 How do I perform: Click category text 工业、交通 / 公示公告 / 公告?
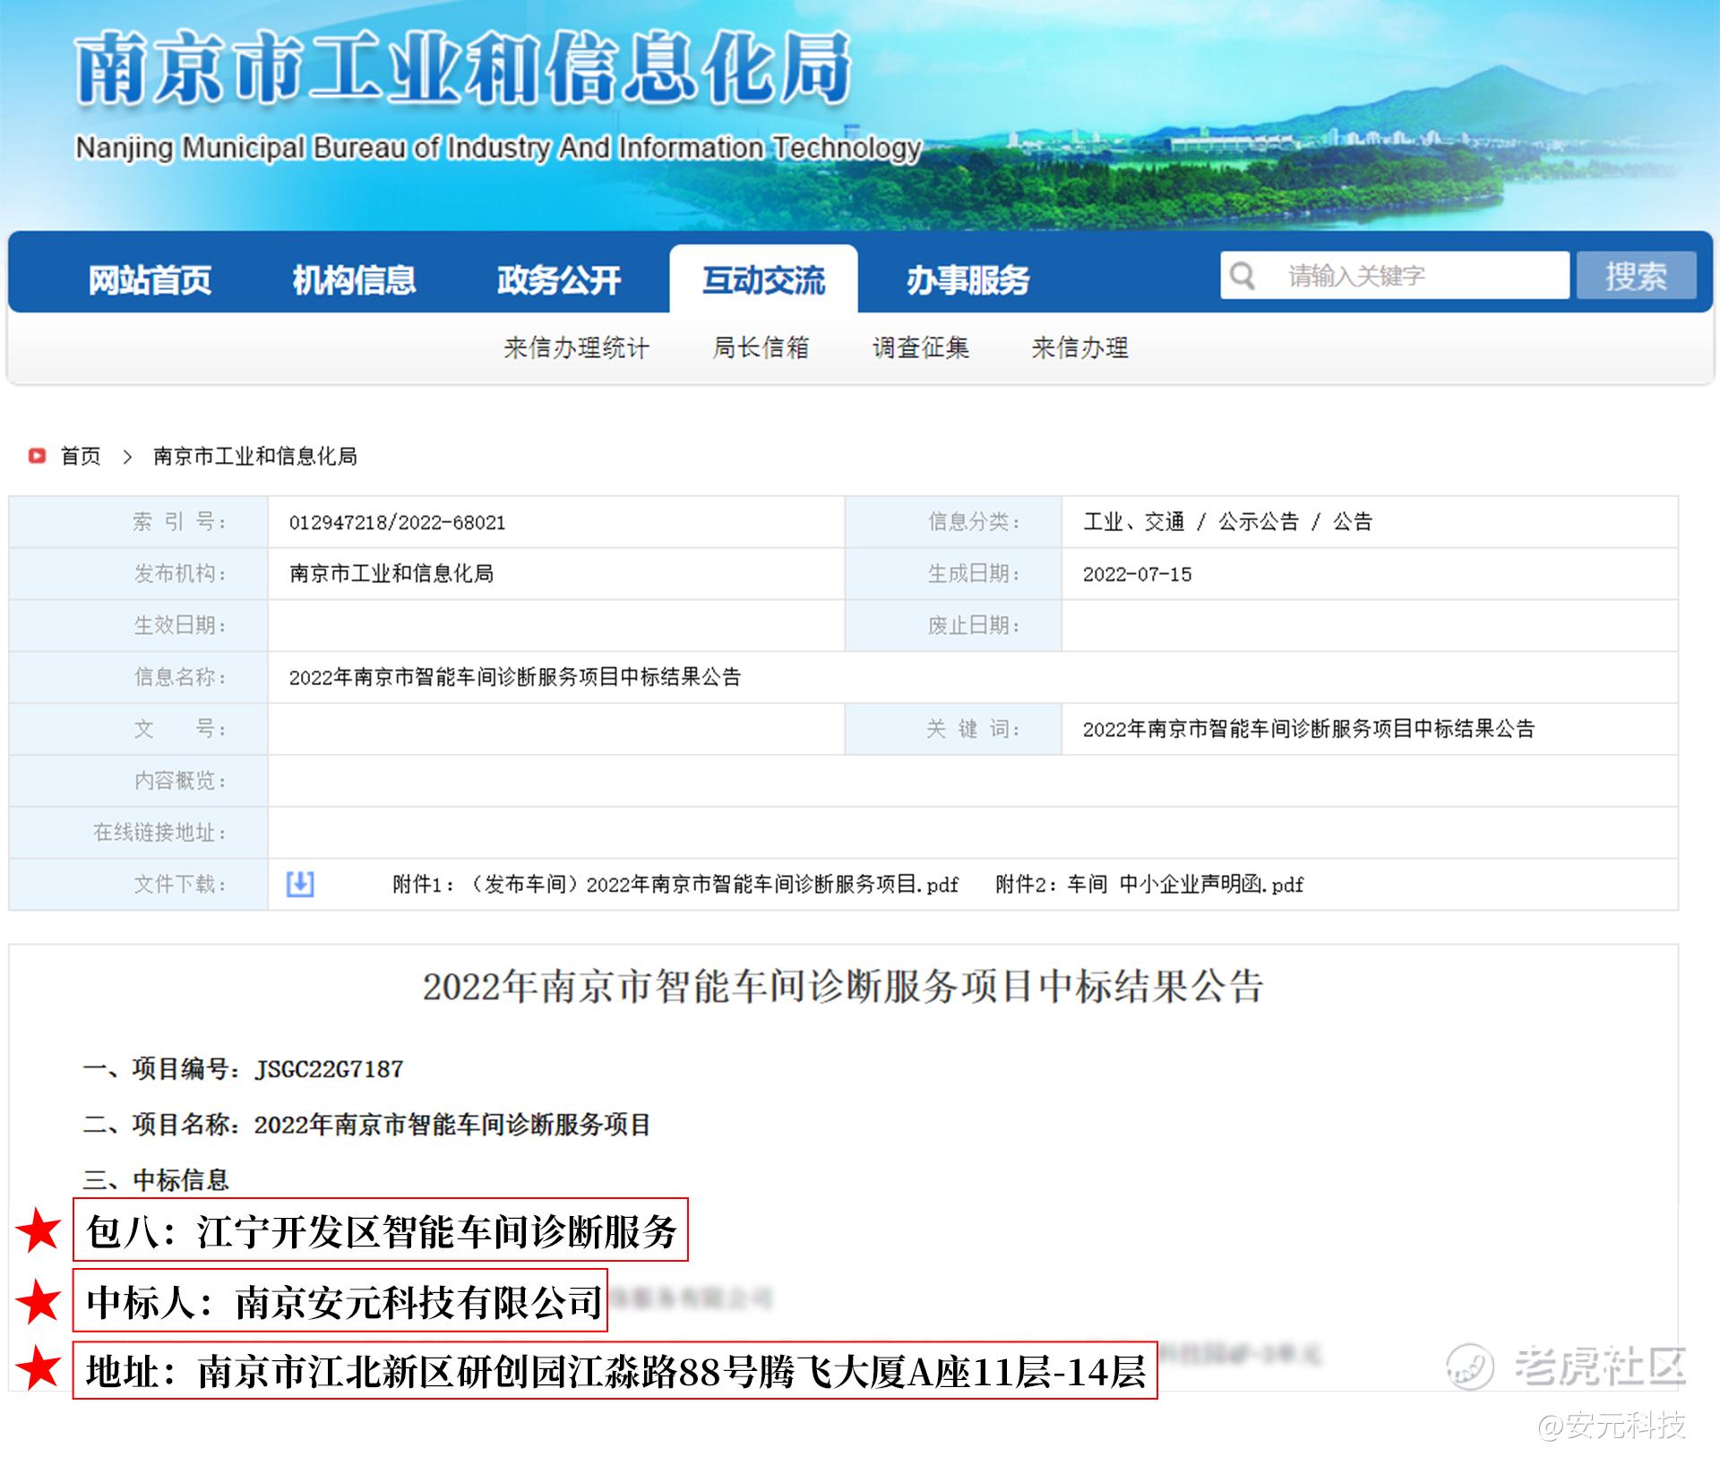[1227, 522]
